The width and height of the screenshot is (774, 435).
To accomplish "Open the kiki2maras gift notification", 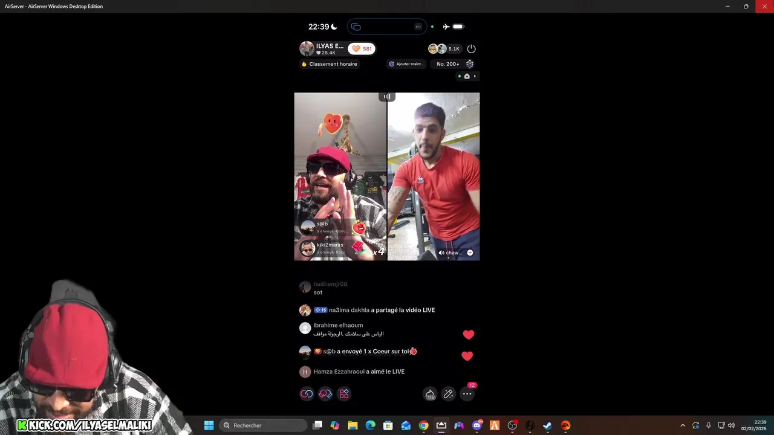I will (333, 248).
